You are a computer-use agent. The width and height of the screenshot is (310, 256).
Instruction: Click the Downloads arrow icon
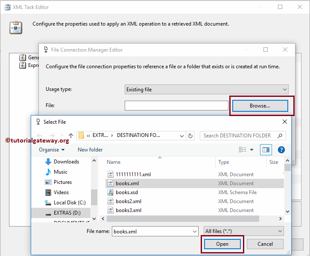click(x=48, y=162)
